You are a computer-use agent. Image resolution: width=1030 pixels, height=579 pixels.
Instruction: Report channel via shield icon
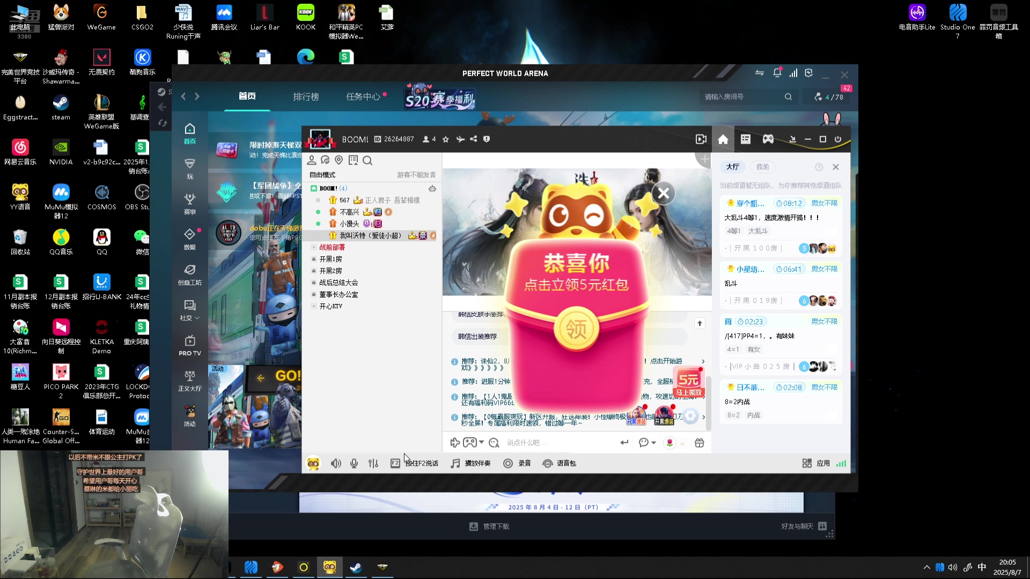click(x=487, y=139)
